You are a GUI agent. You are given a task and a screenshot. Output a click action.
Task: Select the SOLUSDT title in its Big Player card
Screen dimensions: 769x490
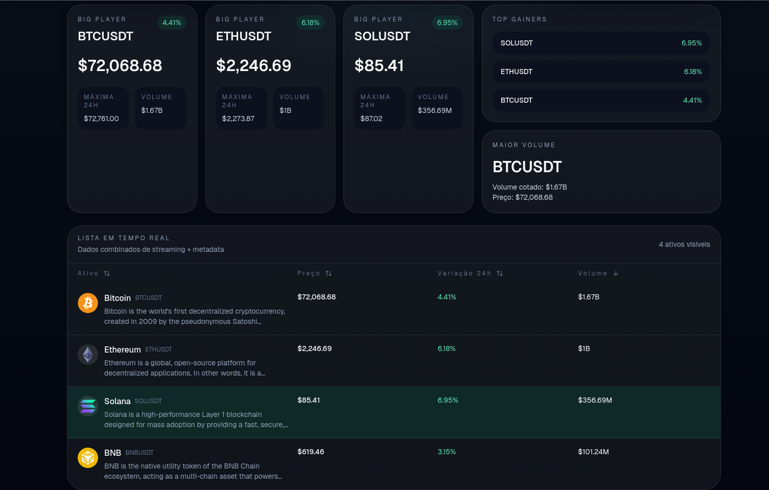382,36
